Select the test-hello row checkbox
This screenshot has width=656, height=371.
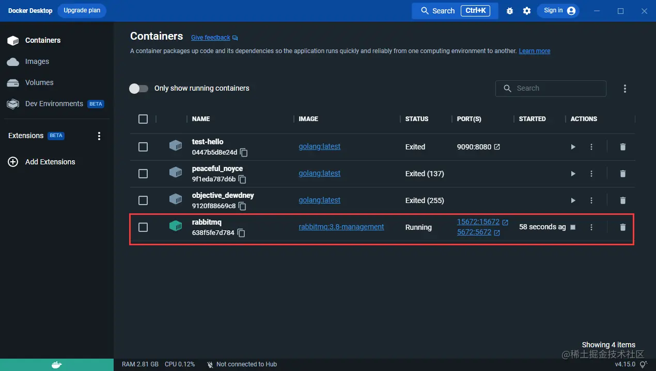[x=143, y=147]
